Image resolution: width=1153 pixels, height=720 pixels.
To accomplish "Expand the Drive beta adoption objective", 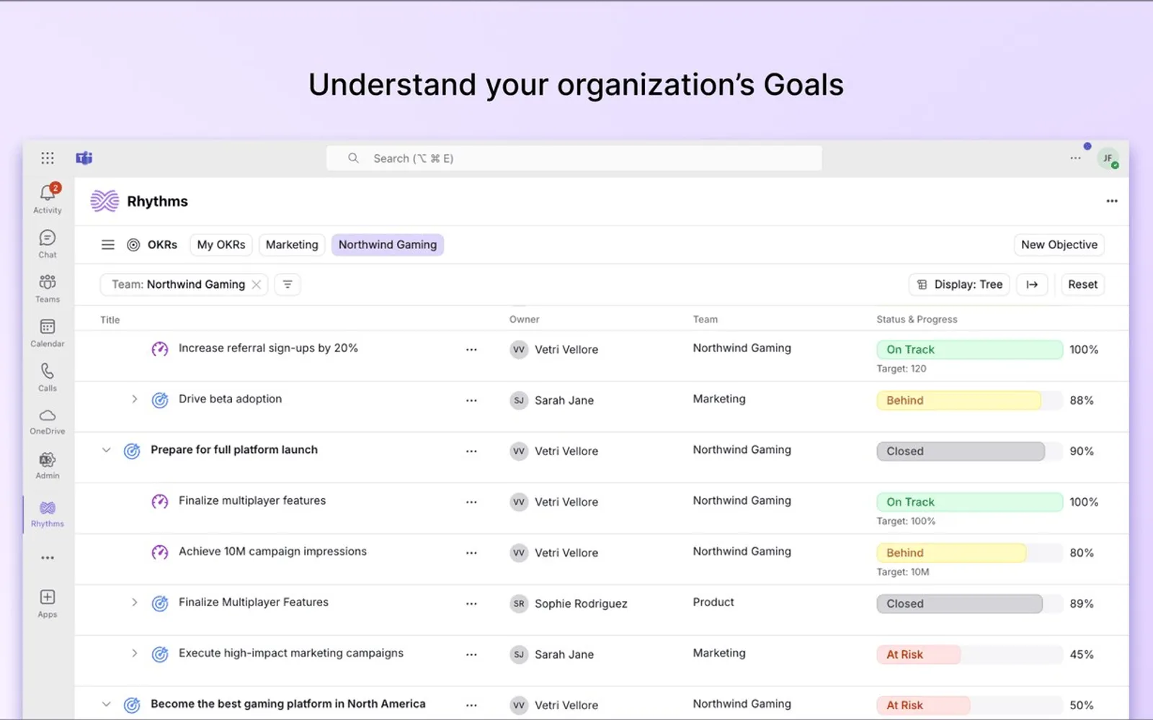I will coord(134,399).
